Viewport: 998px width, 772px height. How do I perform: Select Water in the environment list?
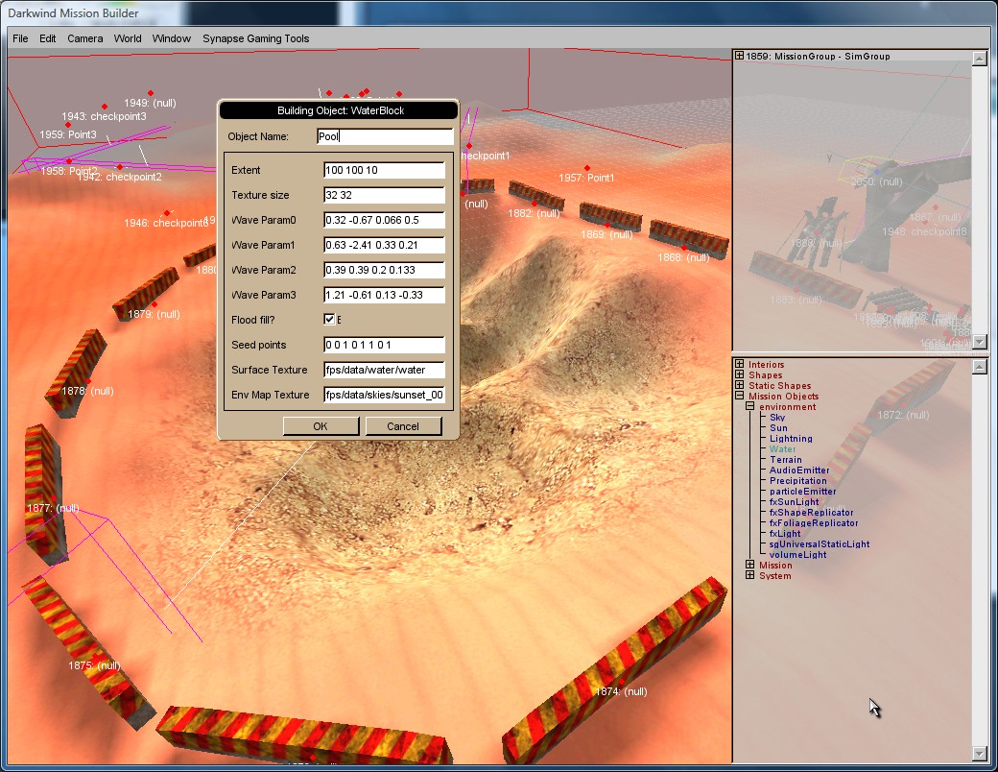click(x=782, y=449)
